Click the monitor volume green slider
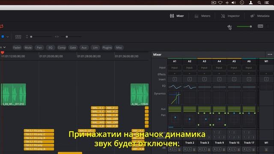274x154 pixels. pos(244,27)
